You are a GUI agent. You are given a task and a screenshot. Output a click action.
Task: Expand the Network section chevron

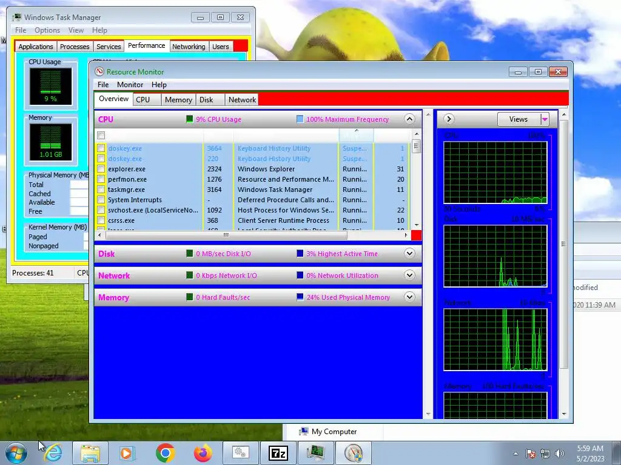[409, 275]
